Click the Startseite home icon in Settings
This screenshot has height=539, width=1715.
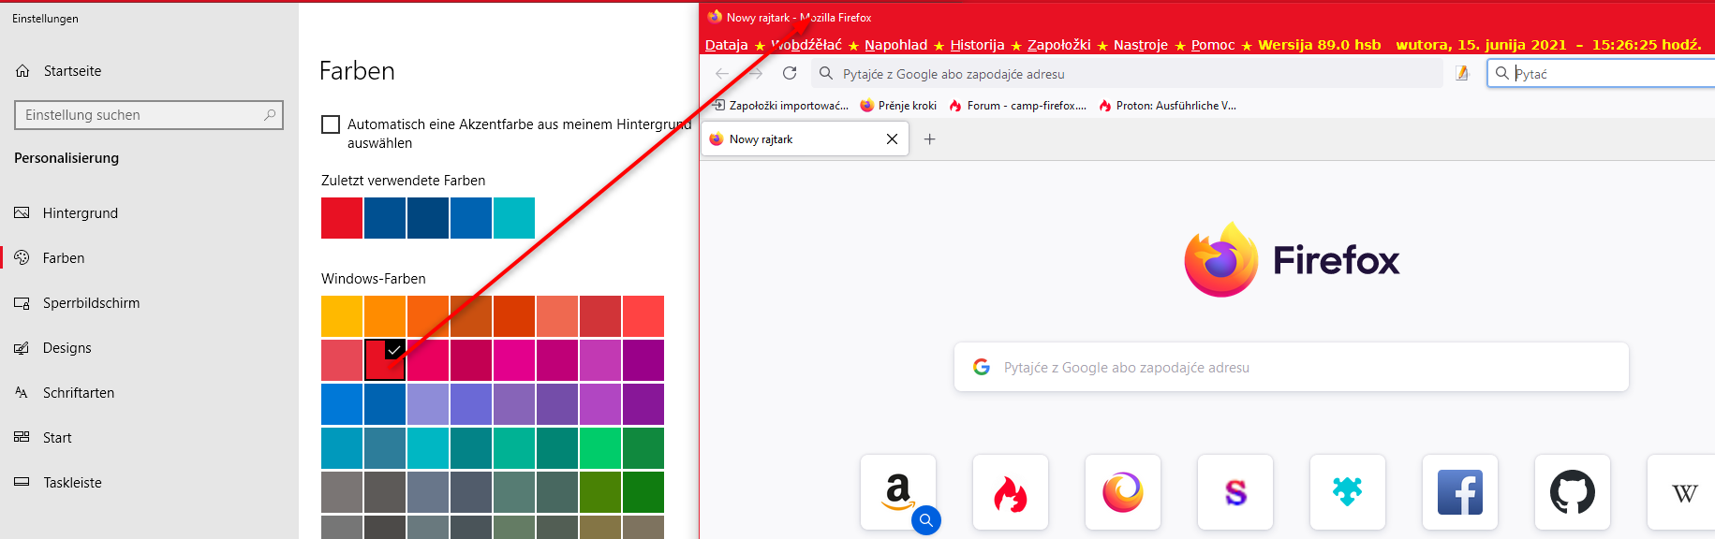point(22,70)
